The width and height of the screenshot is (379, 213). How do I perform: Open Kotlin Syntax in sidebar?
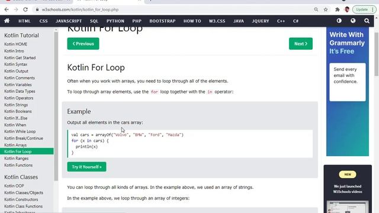pyautogui.click(x=16, y=64)
